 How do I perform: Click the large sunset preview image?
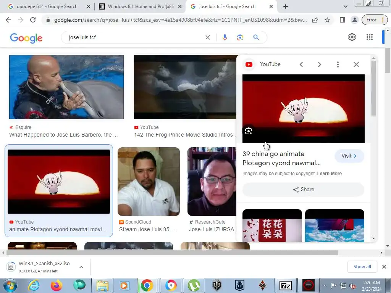coord(304,109)
